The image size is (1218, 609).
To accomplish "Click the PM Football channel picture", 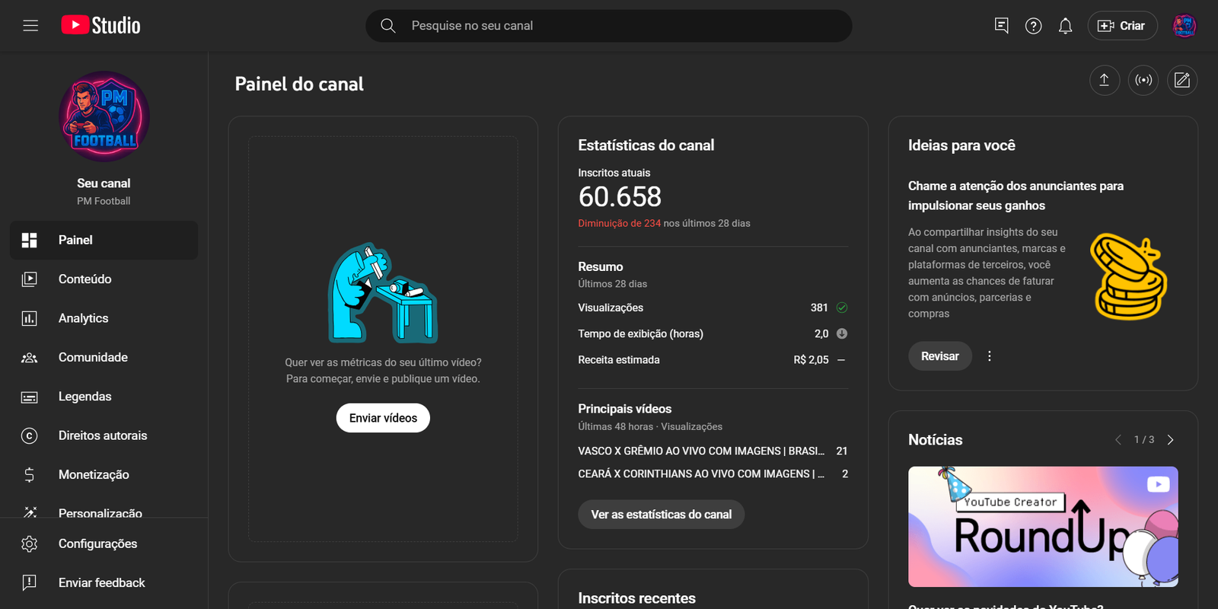I will coord(104,116).
